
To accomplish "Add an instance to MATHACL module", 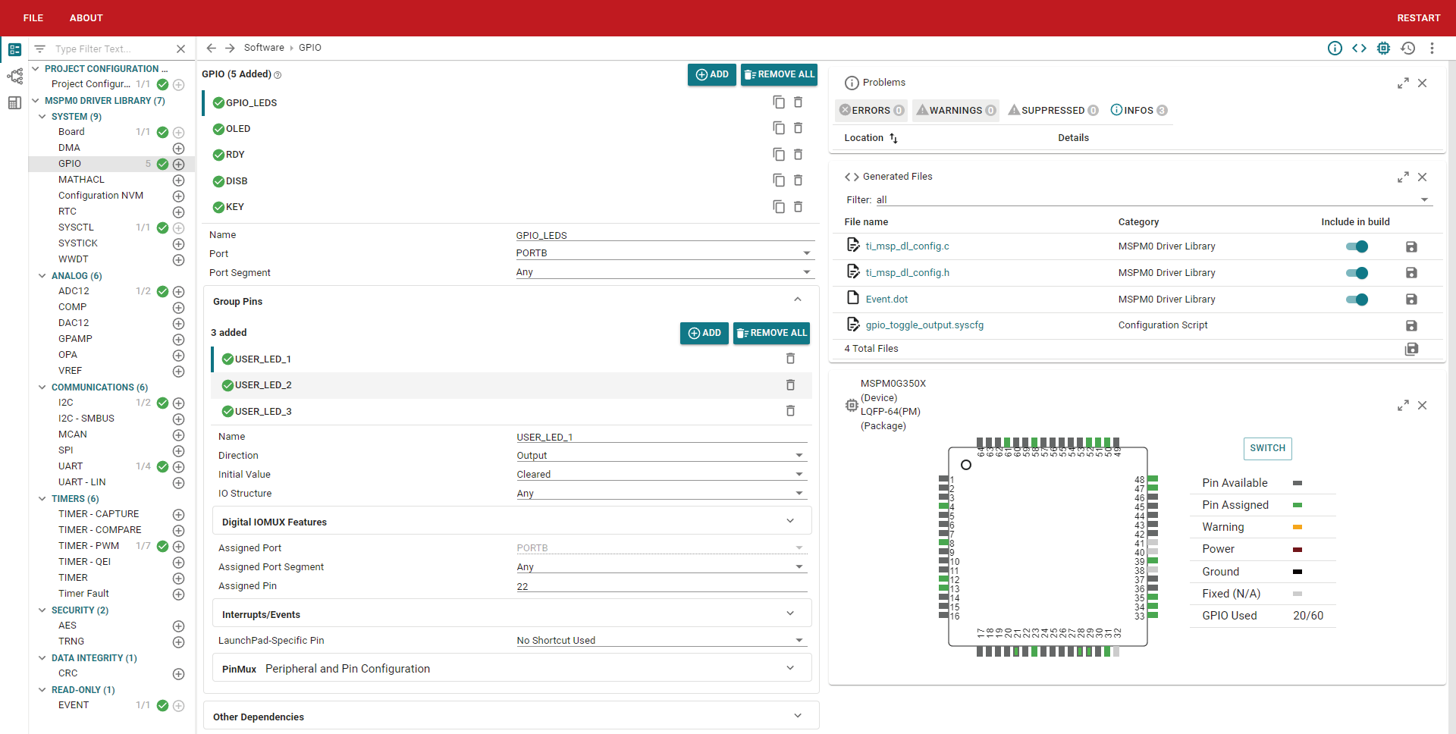I will (178, 180).
